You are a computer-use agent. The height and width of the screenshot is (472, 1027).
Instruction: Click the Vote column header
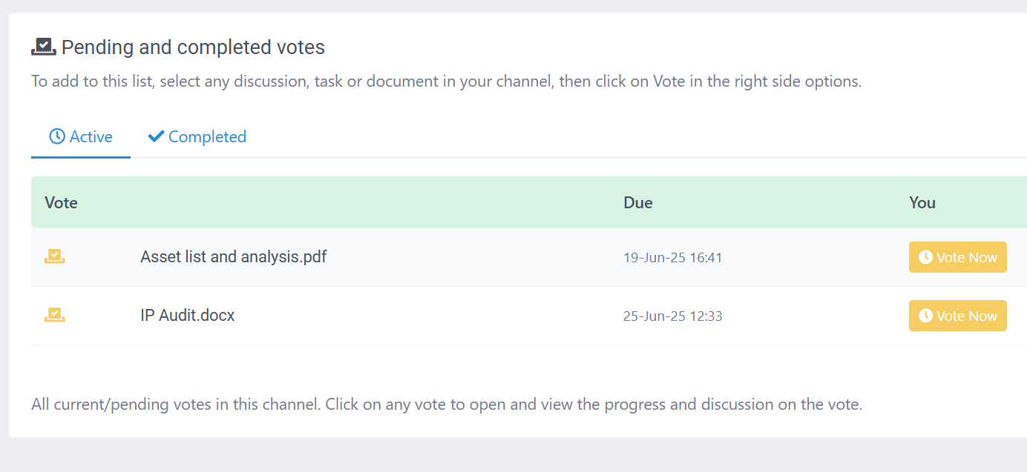(61, 202)
